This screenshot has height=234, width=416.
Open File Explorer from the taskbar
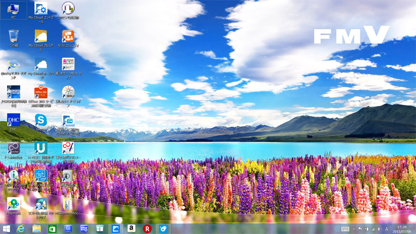(x=37, y=229)
